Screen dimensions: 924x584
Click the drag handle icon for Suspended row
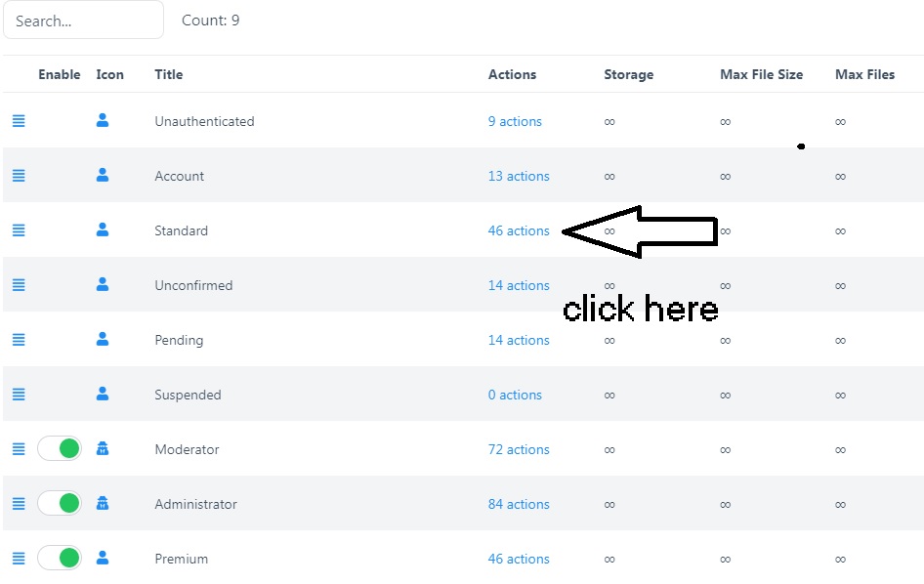coord(19,395)
